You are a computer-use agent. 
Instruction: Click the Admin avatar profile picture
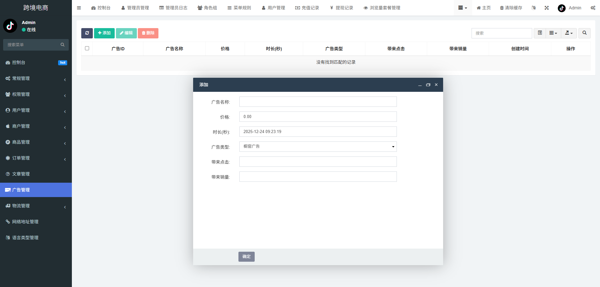561,8
